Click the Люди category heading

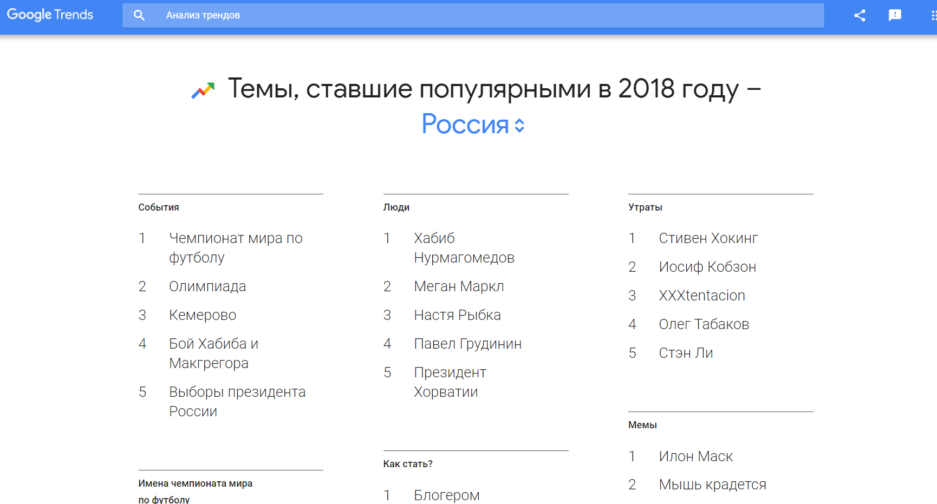396,207
